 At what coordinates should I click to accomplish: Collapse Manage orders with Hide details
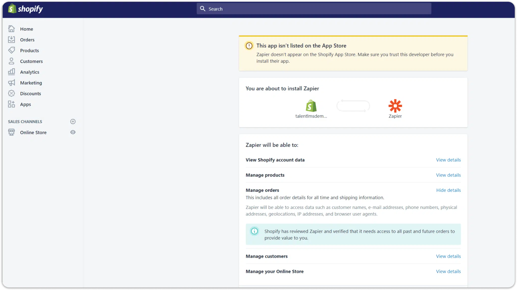[x=448, y=190]
